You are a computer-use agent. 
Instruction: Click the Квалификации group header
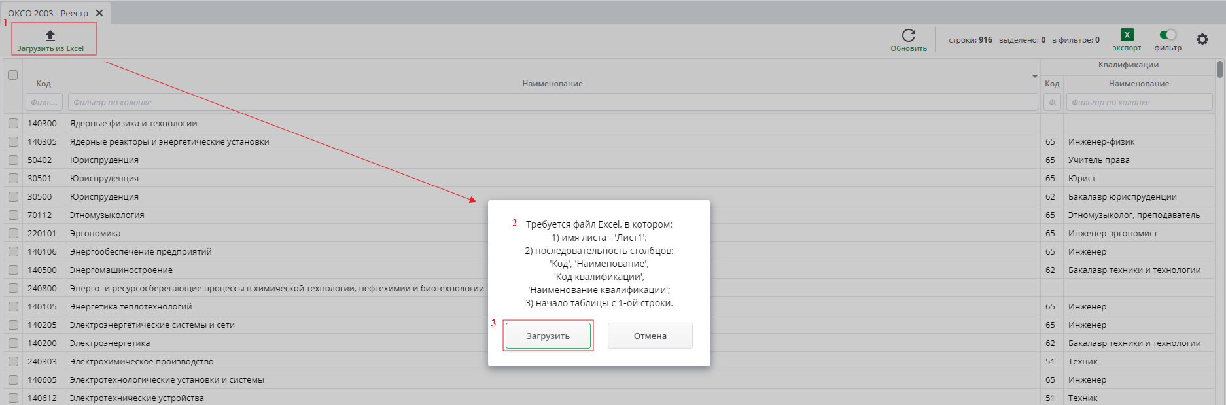pos(1129,65)
